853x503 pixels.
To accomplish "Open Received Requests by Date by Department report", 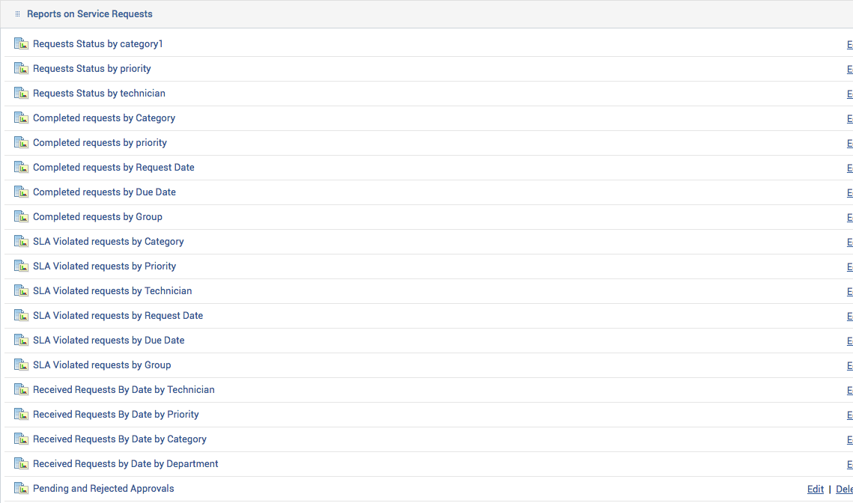I will coord(126,464).
